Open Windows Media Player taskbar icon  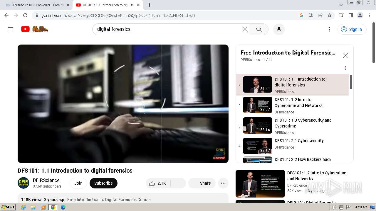coord(43,207)
